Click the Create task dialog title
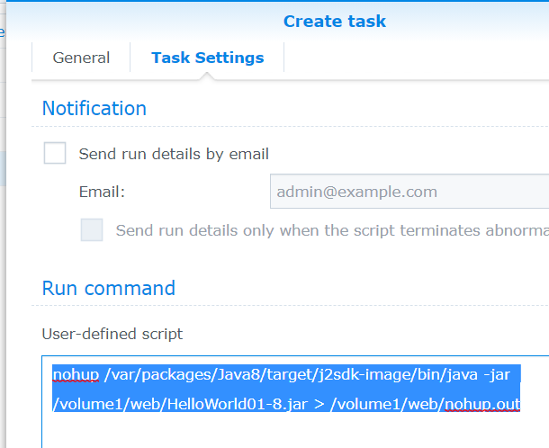 click(334, 21)
